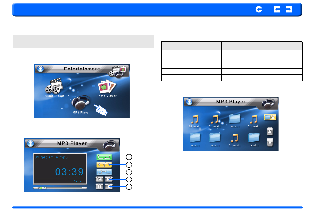Tap back arrow on MP3 file list screen
Image resolution: width=315 pixels, height=221 pixels.
[189, 102]
